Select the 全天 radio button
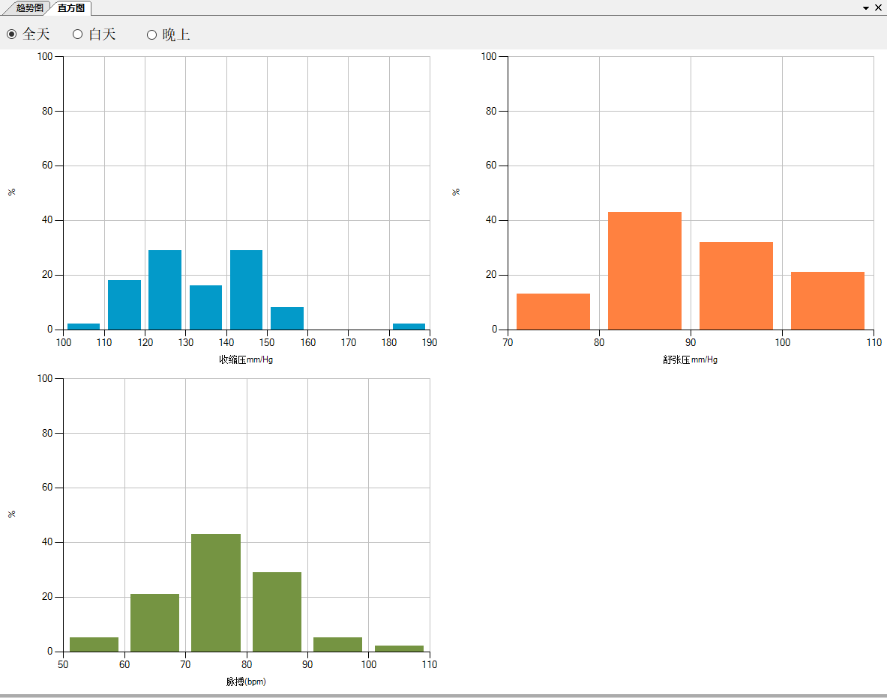The image size is (887, 698). pyautogui.click(x=12, y=34)
